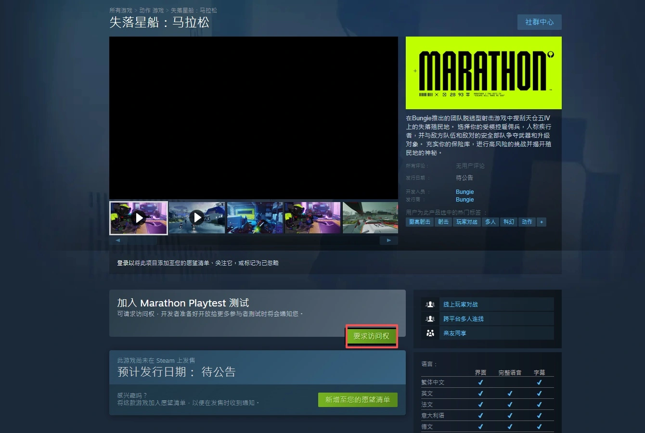The image size is (645, 433).
Task: Select the 撤离射击 tag
Action: pyautogui.click(x=419, y=222)
